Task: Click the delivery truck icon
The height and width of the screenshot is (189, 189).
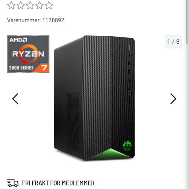Action: 13,183
